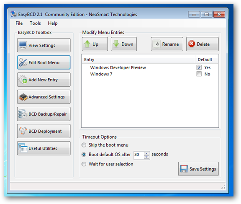
Task: Click the Useful Utilities windows icon
Action: pos(23,148)
